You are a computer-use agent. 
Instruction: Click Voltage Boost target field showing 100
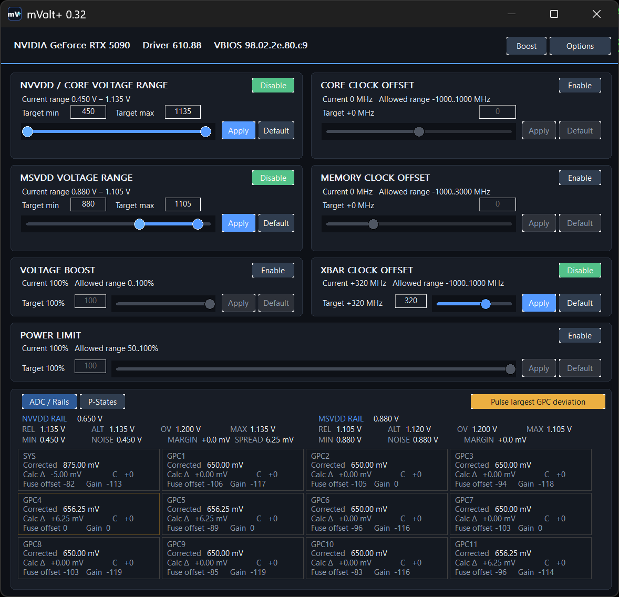pyautogui.click(x=90, y=301)
